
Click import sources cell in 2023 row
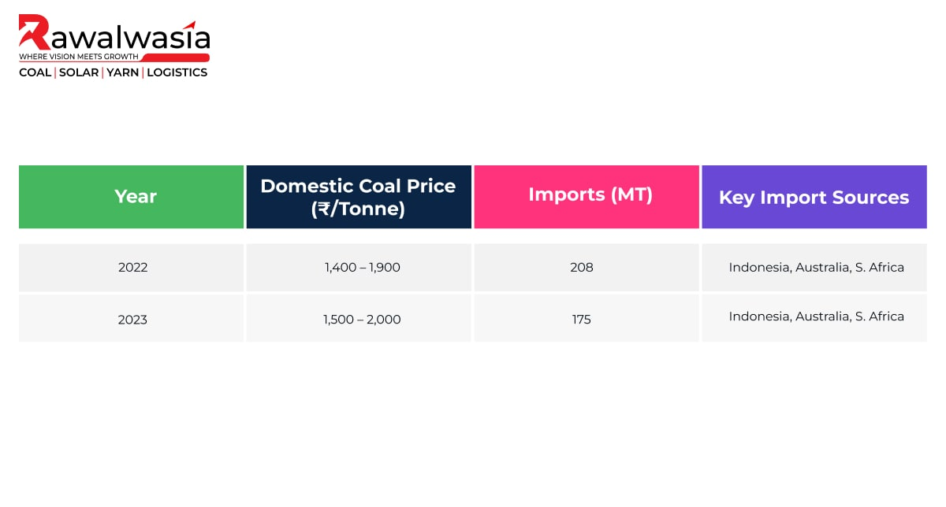point(814,319)
